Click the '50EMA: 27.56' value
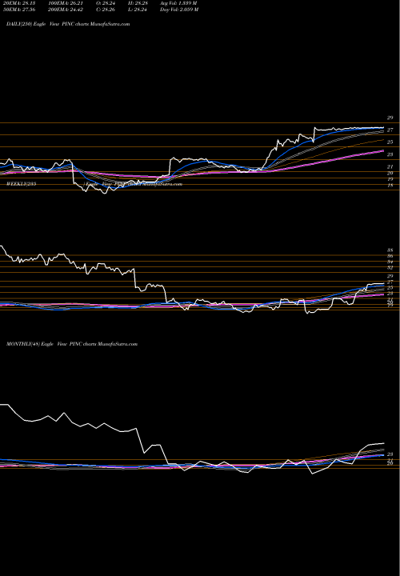This screenshot has width=400, height=576. [18, 10]
